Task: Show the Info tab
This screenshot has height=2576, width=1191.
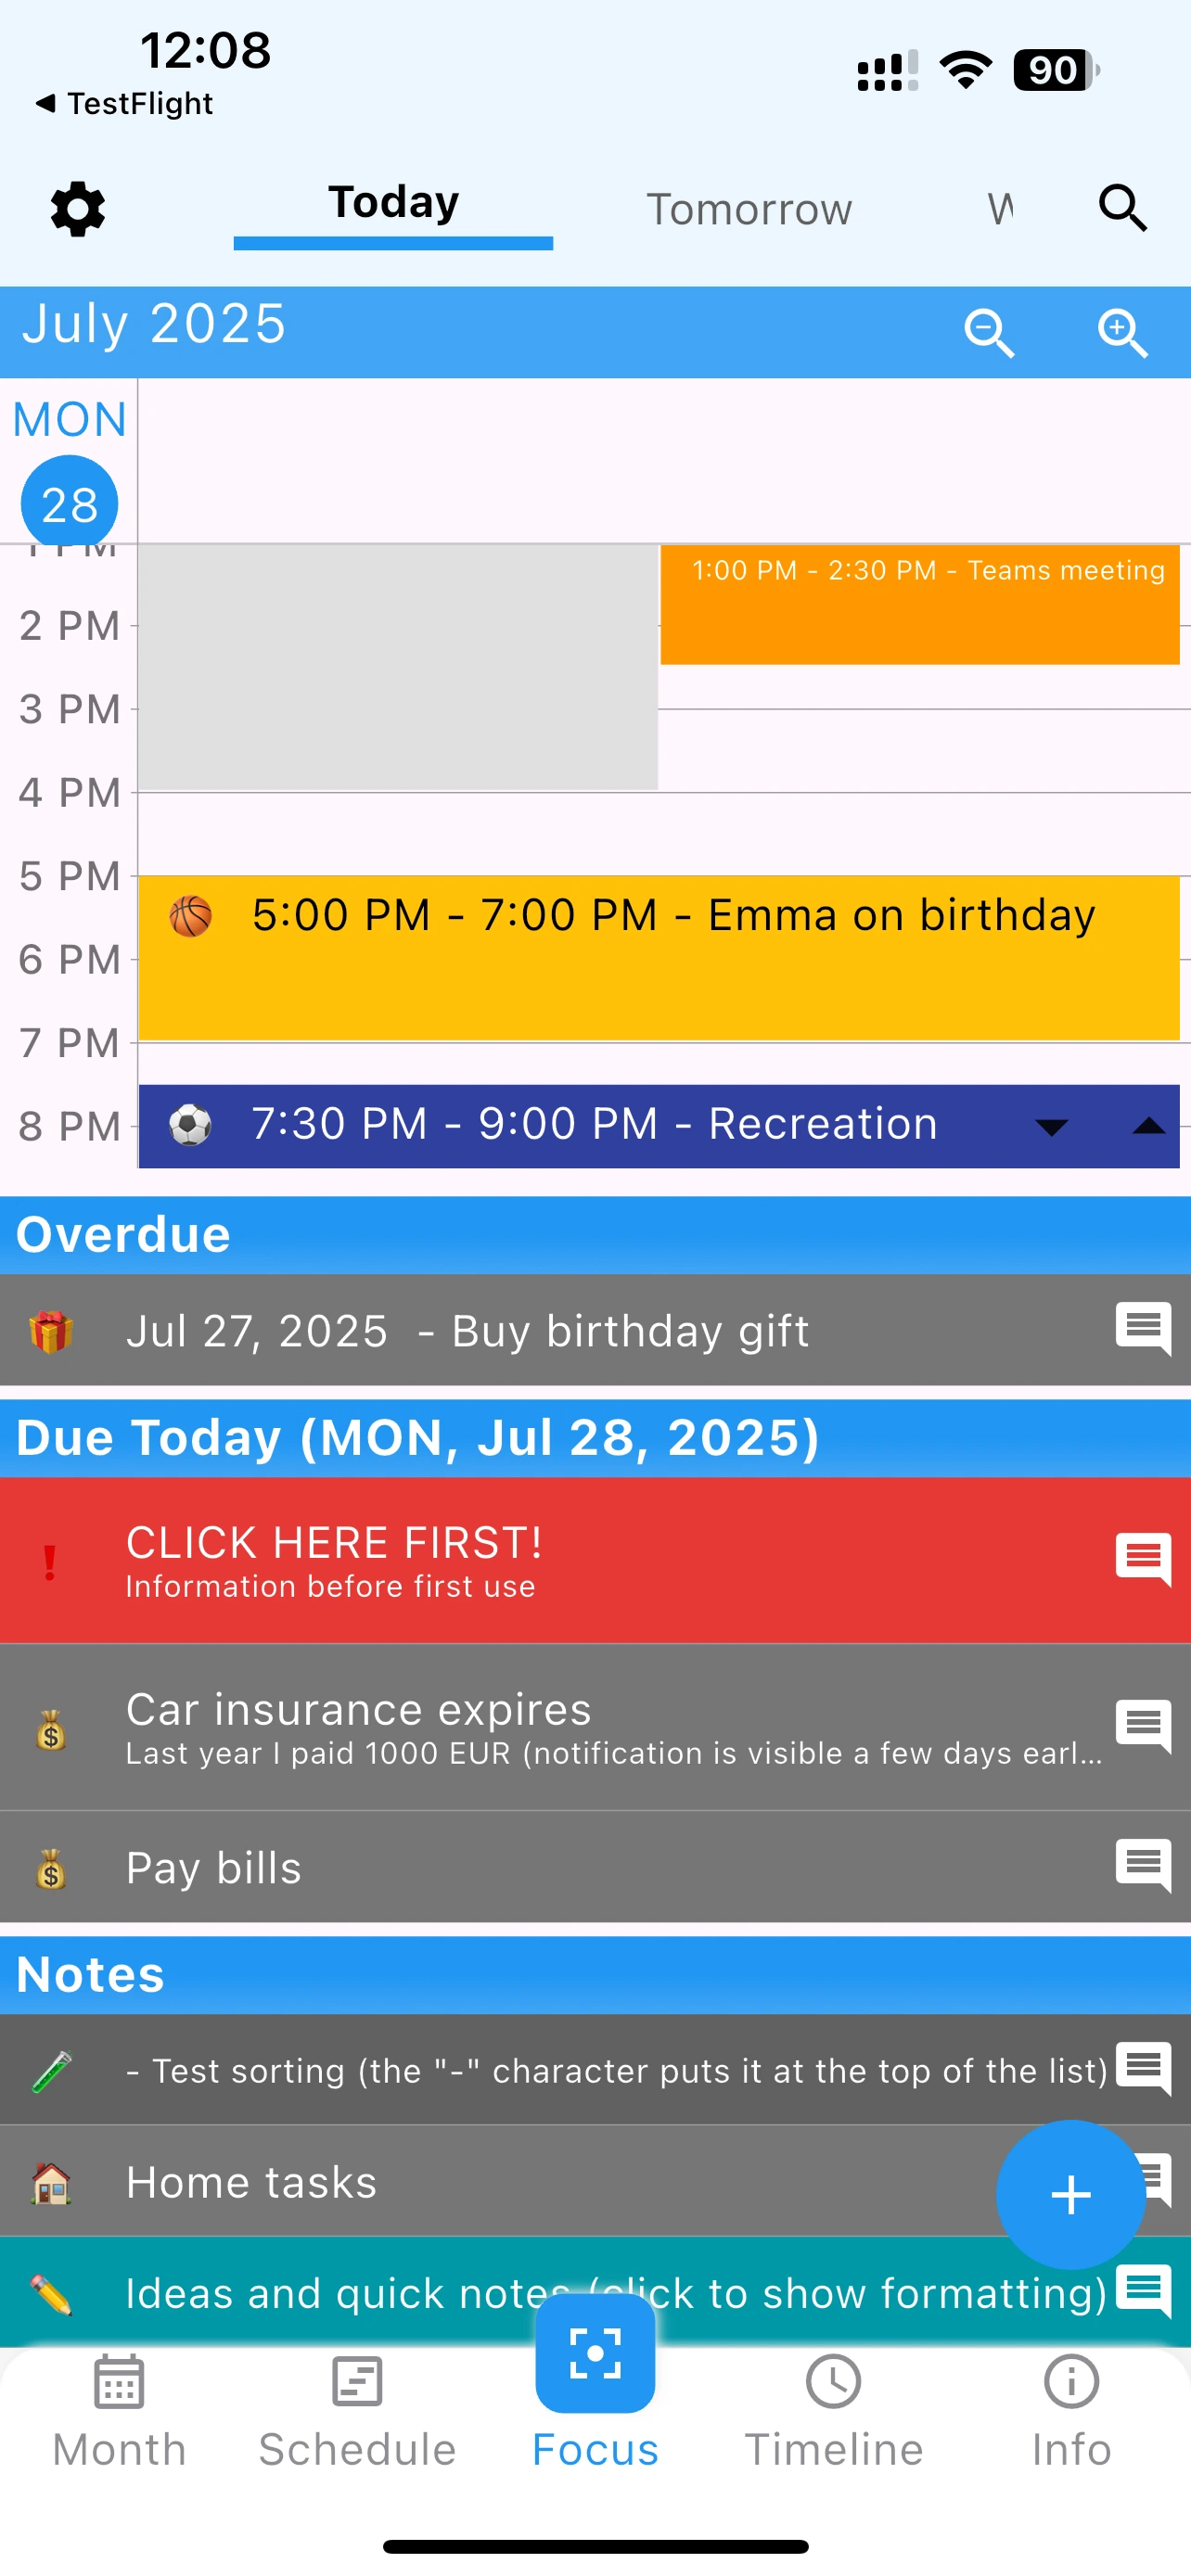Action: click(1071, 2412)
